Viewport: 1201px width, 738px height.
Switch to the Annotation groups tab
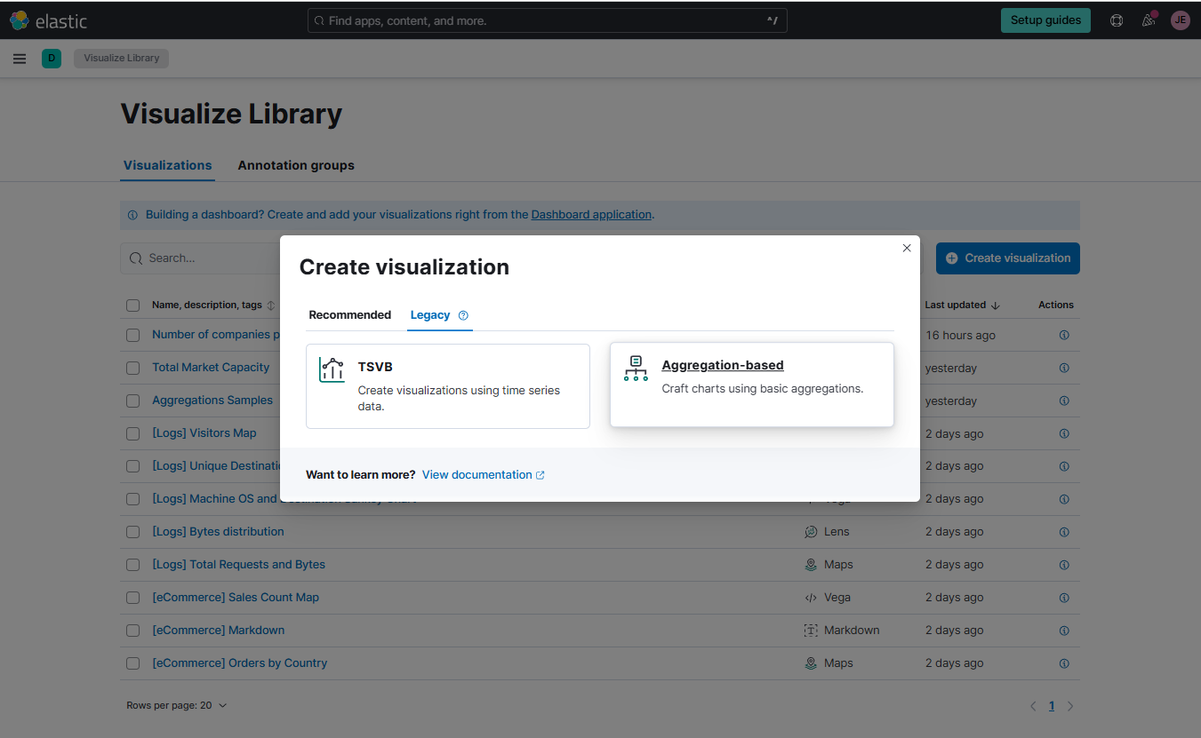pyautogui.click(x=296, y=165)
